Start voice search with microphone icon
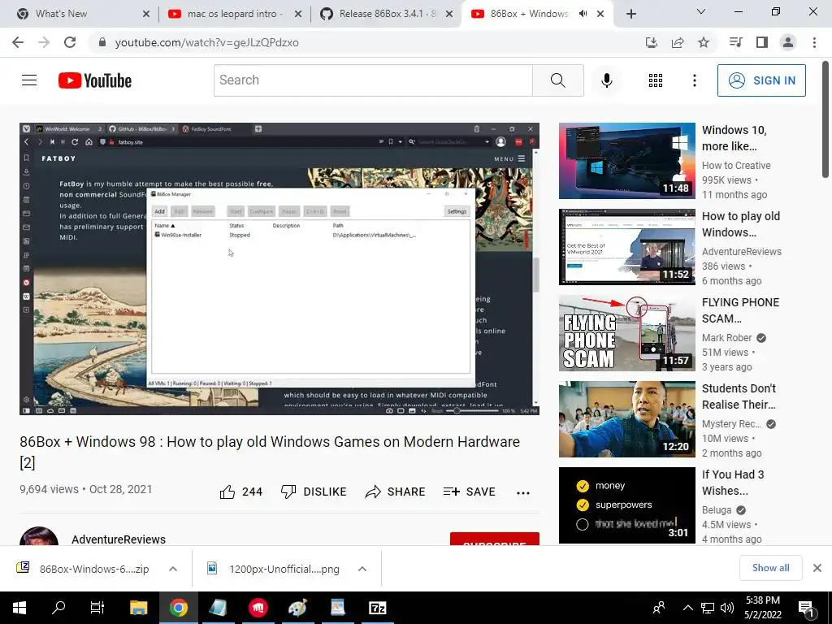 tap(606, 80)
